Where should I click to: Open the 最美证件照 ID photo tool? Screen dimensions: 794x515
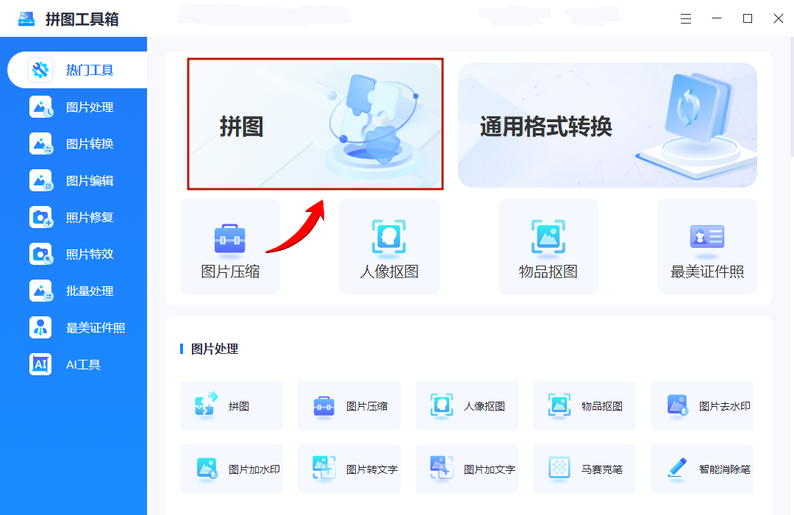tap(707, 246)
